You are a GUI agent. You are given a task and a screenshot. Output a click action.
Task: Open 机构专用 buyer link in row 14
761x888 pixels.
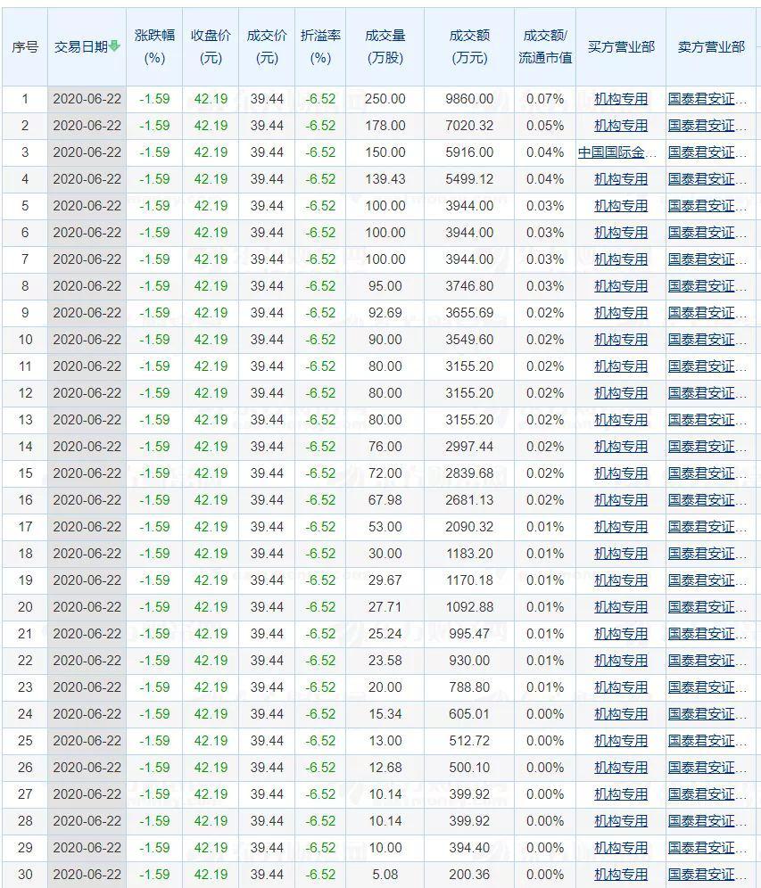point(621,447)
